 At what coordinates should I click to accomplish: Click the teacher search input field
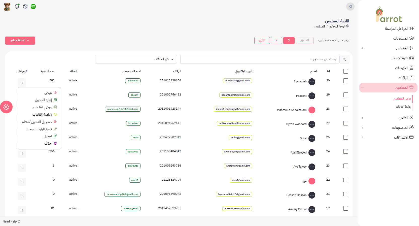tap(259, 59)
